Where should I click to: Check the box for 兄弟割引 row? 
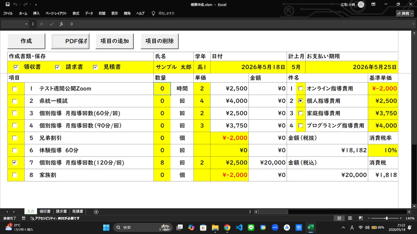(x=15, y=138)
